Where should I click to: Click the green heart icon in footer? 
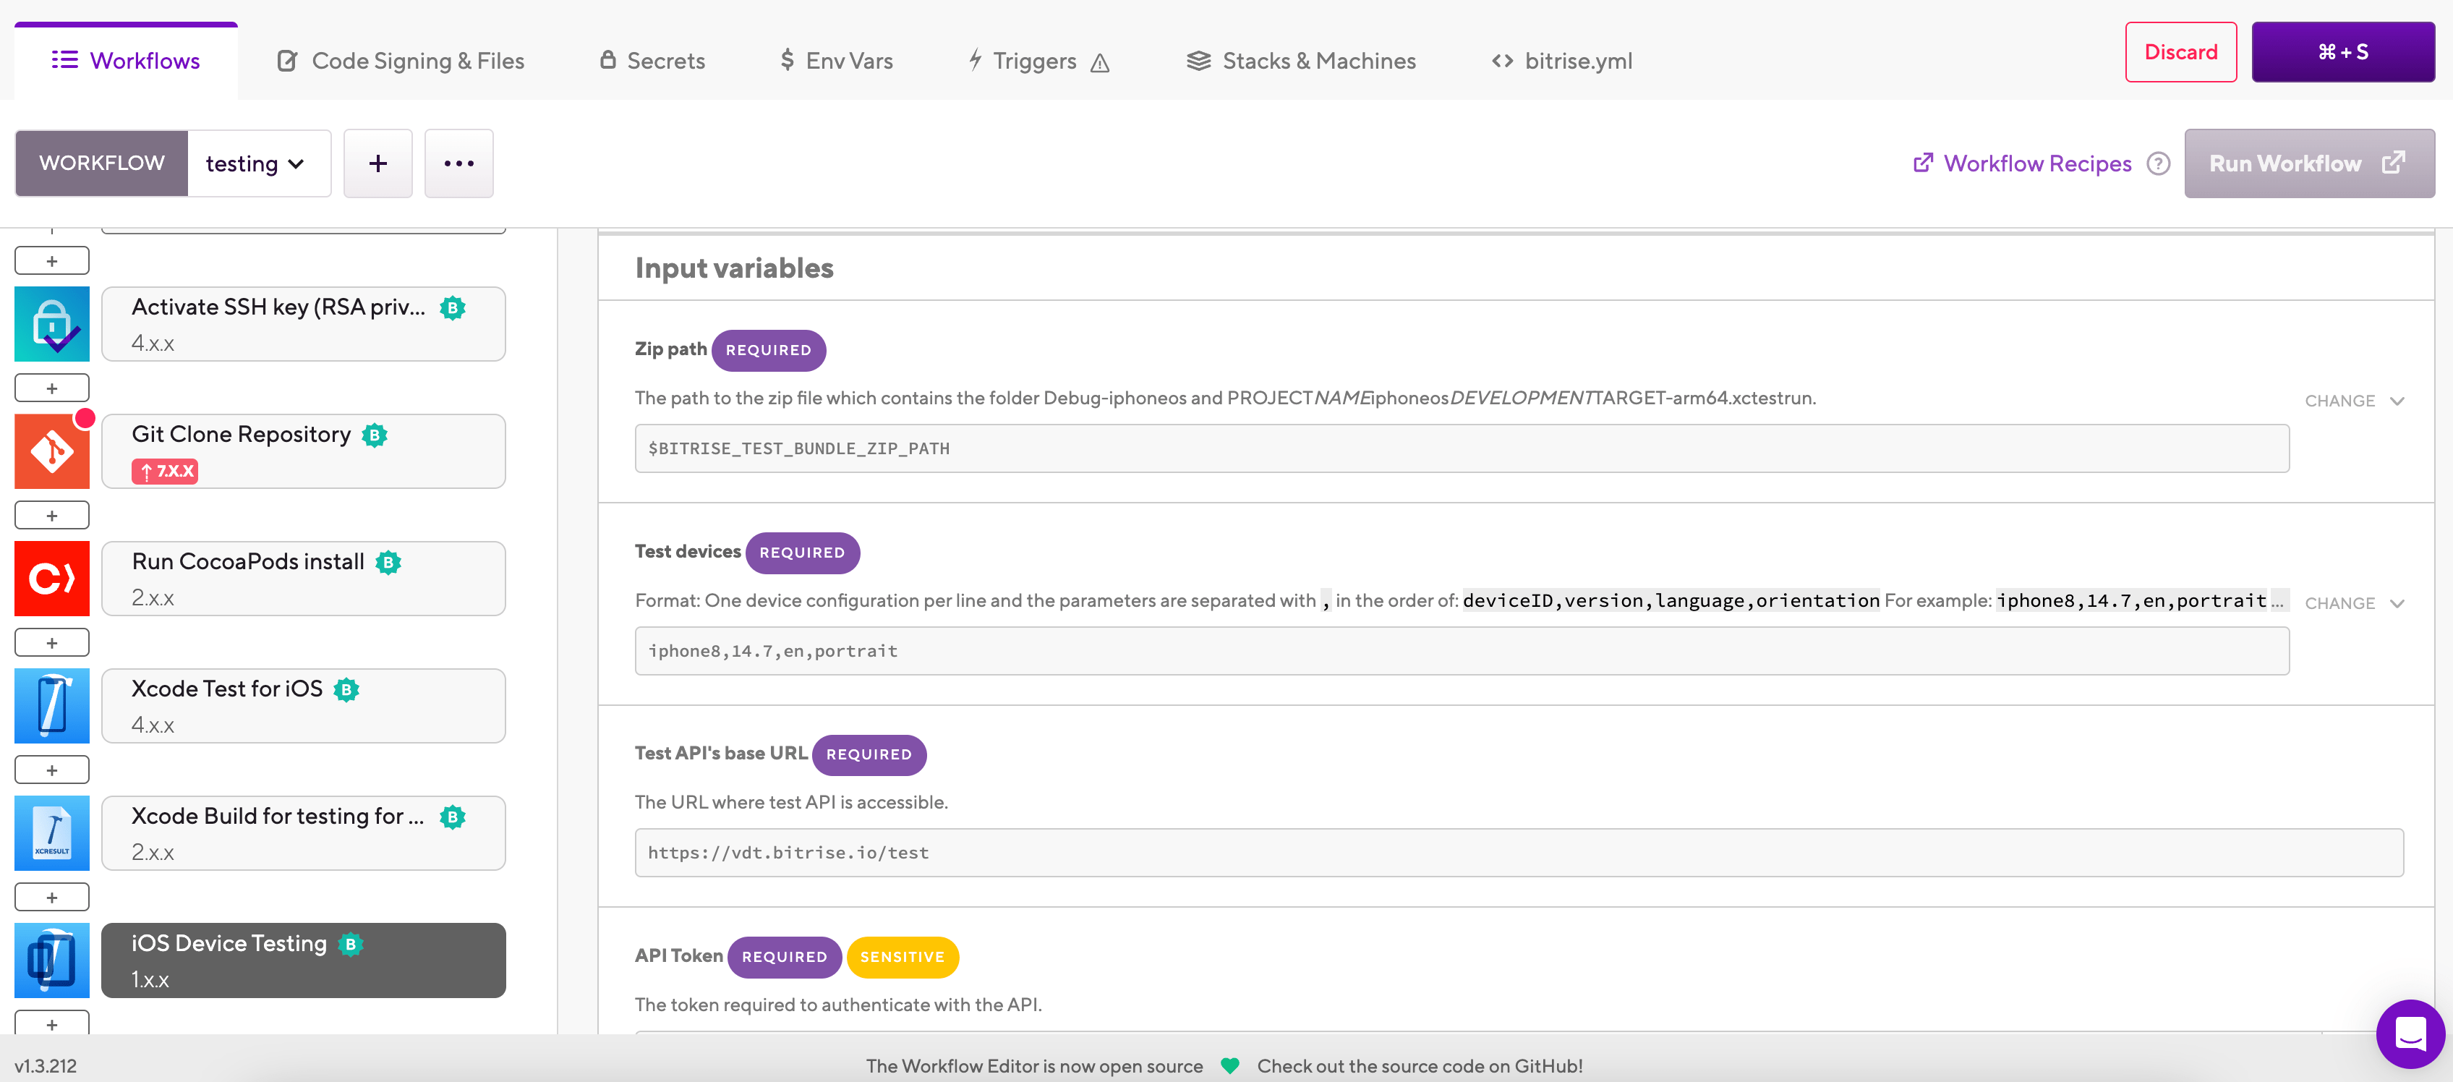(1229, 1066)
